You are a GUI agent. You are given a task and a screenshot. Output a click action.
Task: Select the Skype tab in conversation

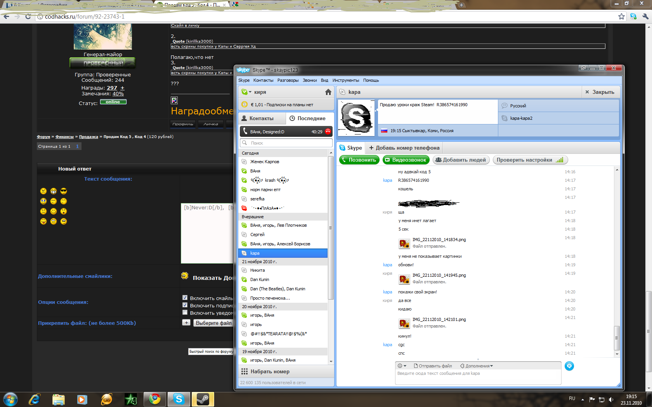point(351,148)
